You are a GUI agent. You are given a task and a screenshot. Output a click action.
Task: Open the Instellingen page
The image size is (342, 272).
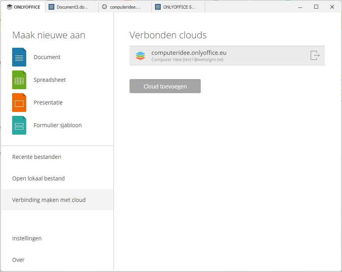coord(27,238)
